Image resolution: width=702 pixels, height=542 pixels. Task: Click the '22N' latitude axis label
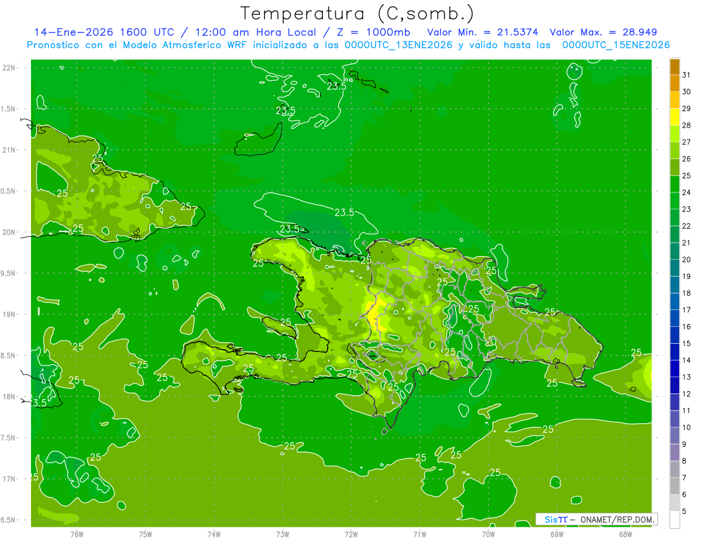pos(10,68)
